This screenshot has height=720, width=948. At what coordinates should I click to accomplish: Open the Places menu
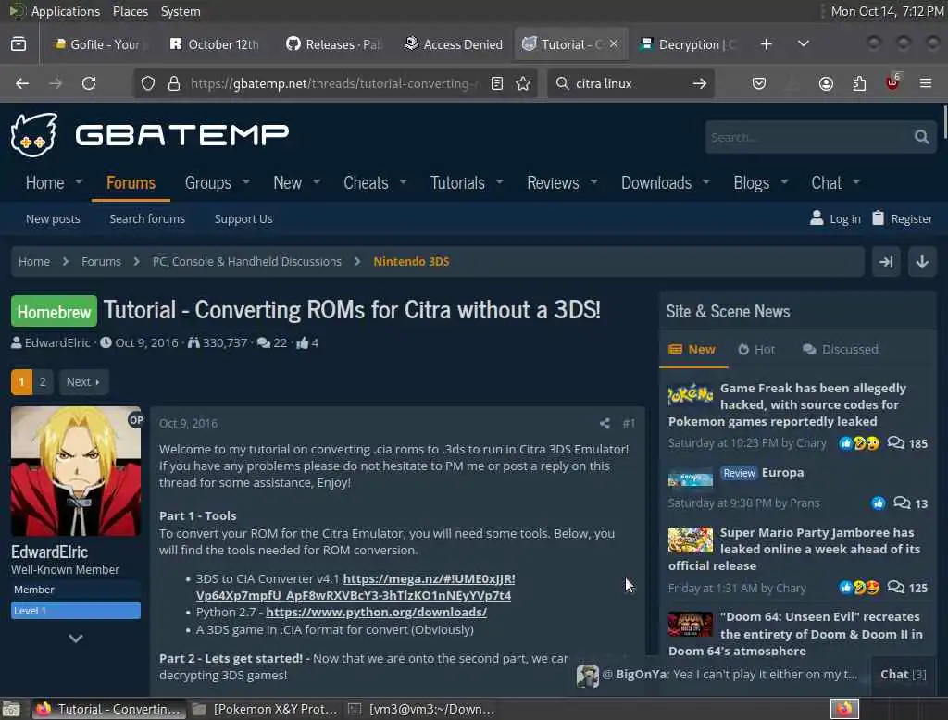click(130, 11)
